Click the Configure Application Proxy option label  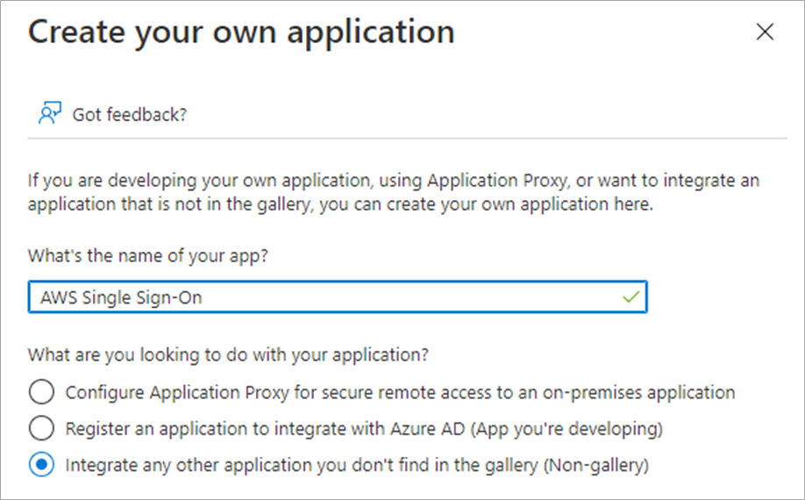(400, 391)
